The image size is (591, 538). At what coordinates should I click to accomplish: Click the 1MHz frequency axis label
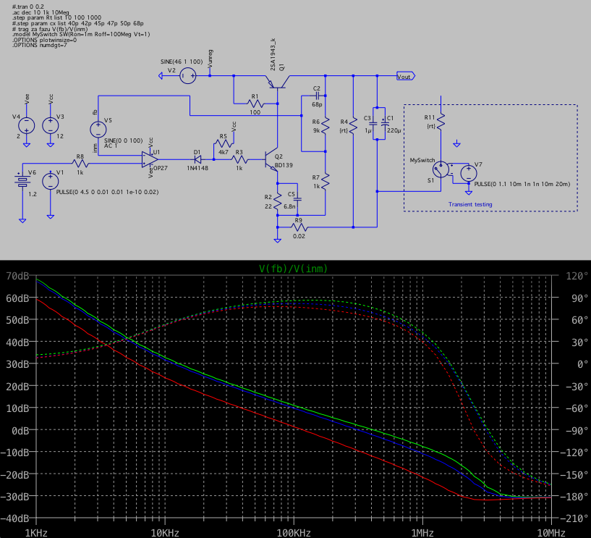tap(422, 533)
